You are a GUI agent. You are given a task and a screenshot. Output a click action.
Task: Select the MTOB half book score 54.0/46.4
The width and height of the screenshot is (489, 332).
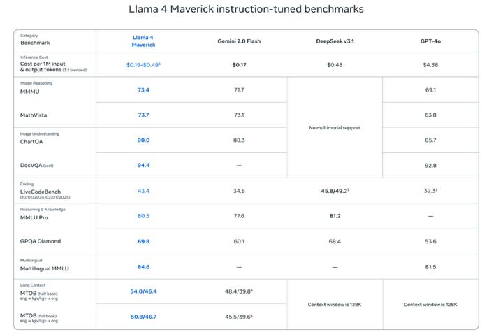[x=143, y=291]
